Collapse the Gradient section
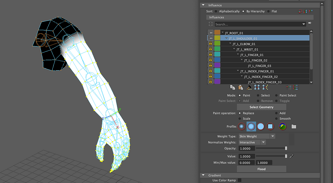 (x=203, y=175)
